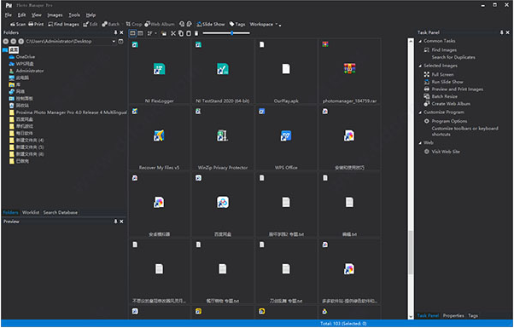Viewport: 514px width, 328px height.
Task: Open the Images menu
Action: [x=55, y=15]
